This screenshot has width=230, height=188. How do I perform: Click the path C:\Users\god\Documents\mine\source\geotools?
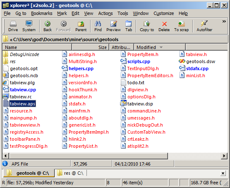pyautogui.click(x=66, y=39)
